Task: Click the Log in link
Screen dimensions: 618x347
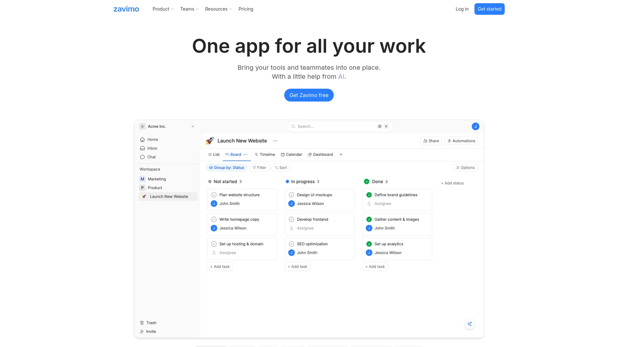Action: (x=462, y=9)
